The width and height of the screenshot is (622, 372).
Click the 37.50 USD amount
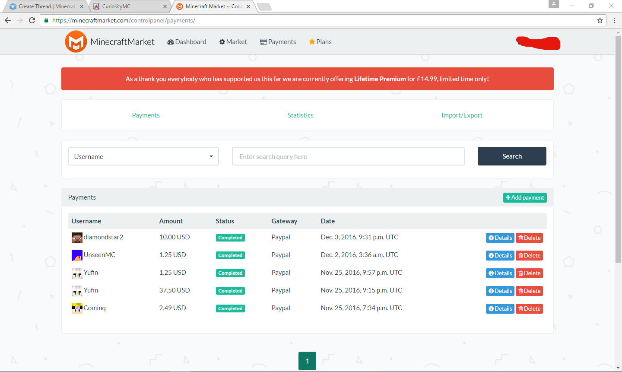[175, 290]
